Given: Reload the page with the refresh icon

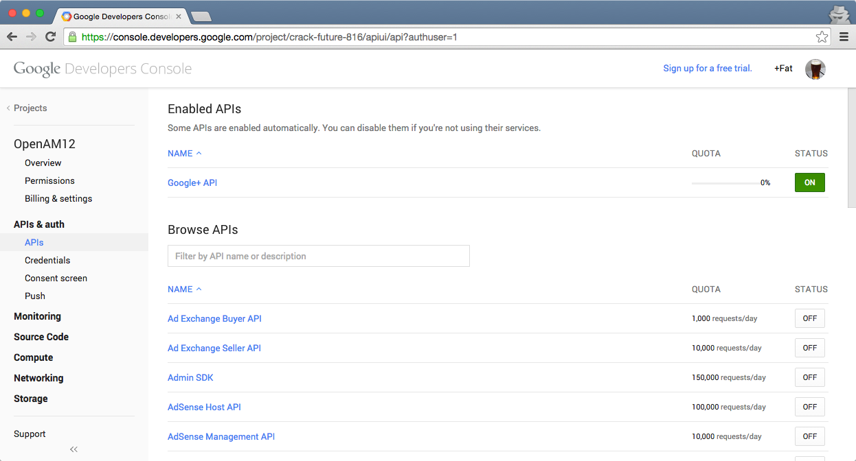Looking at the screenshot, I should pos(50,37).
